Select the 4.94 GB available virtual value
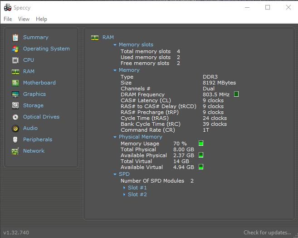Screen dimensions: 298x238 tap(184, 167)
